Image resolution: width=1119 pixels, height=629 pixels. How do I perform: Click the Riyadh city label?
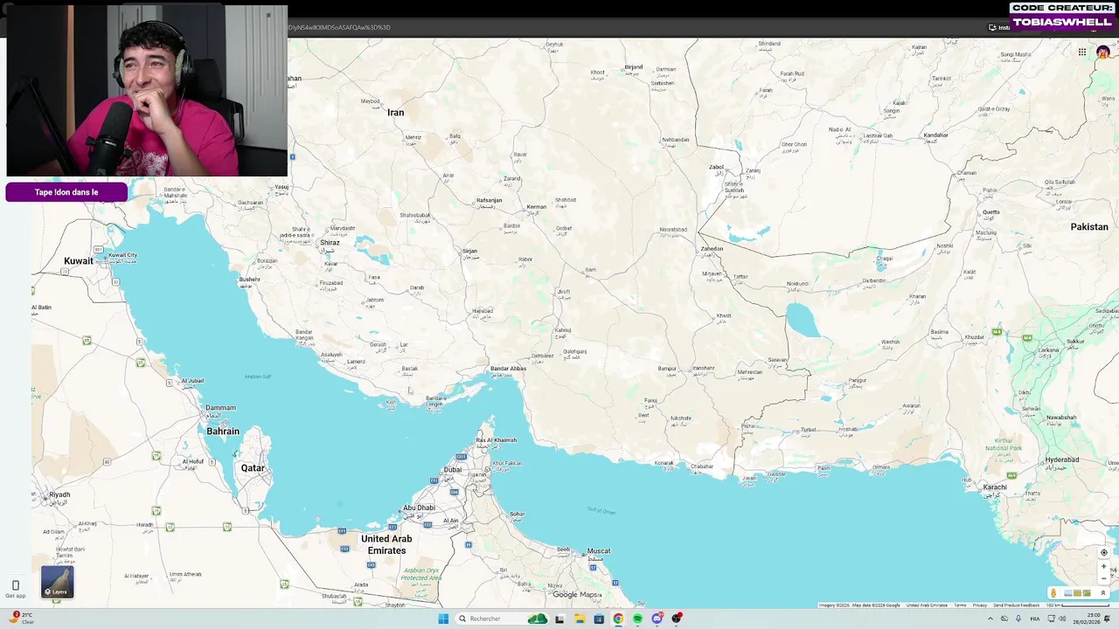tap(59, 494)
